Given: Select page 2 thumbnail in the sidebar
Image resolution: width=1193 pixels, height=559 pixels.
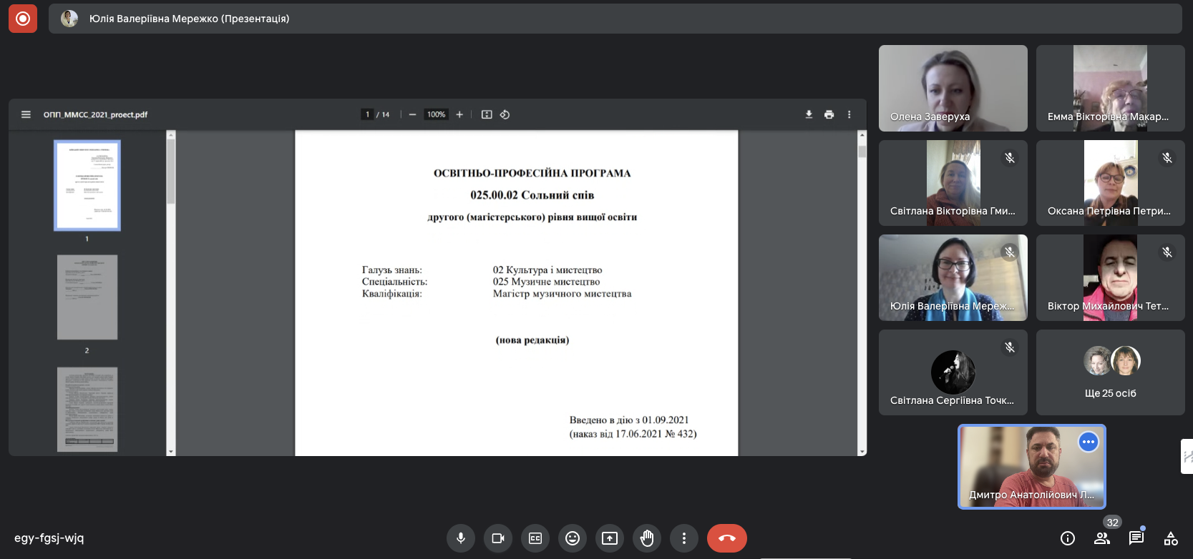Looking at the screenshot, I should click(87, 297).
